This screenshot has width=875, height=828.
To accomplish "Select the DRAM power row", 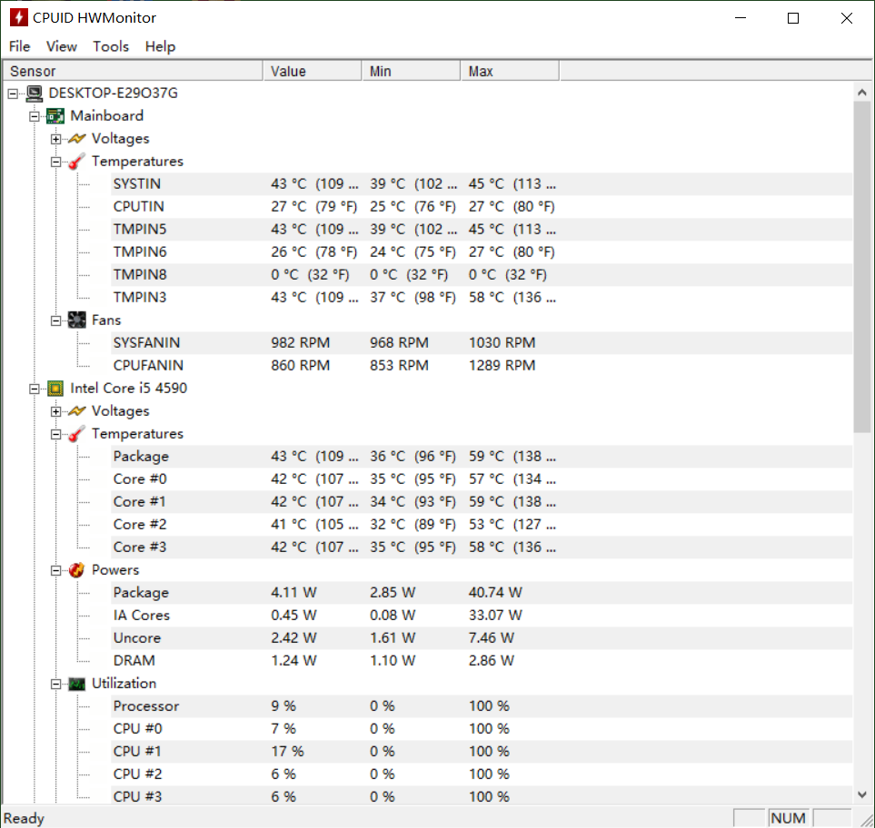I will [482, 661].
